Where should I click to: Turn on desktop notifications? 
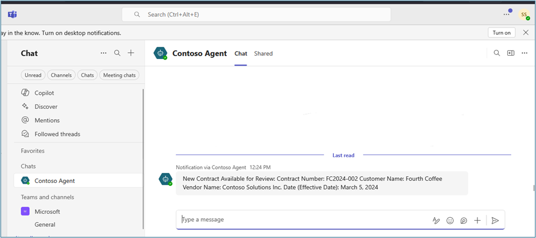(502, 33)
